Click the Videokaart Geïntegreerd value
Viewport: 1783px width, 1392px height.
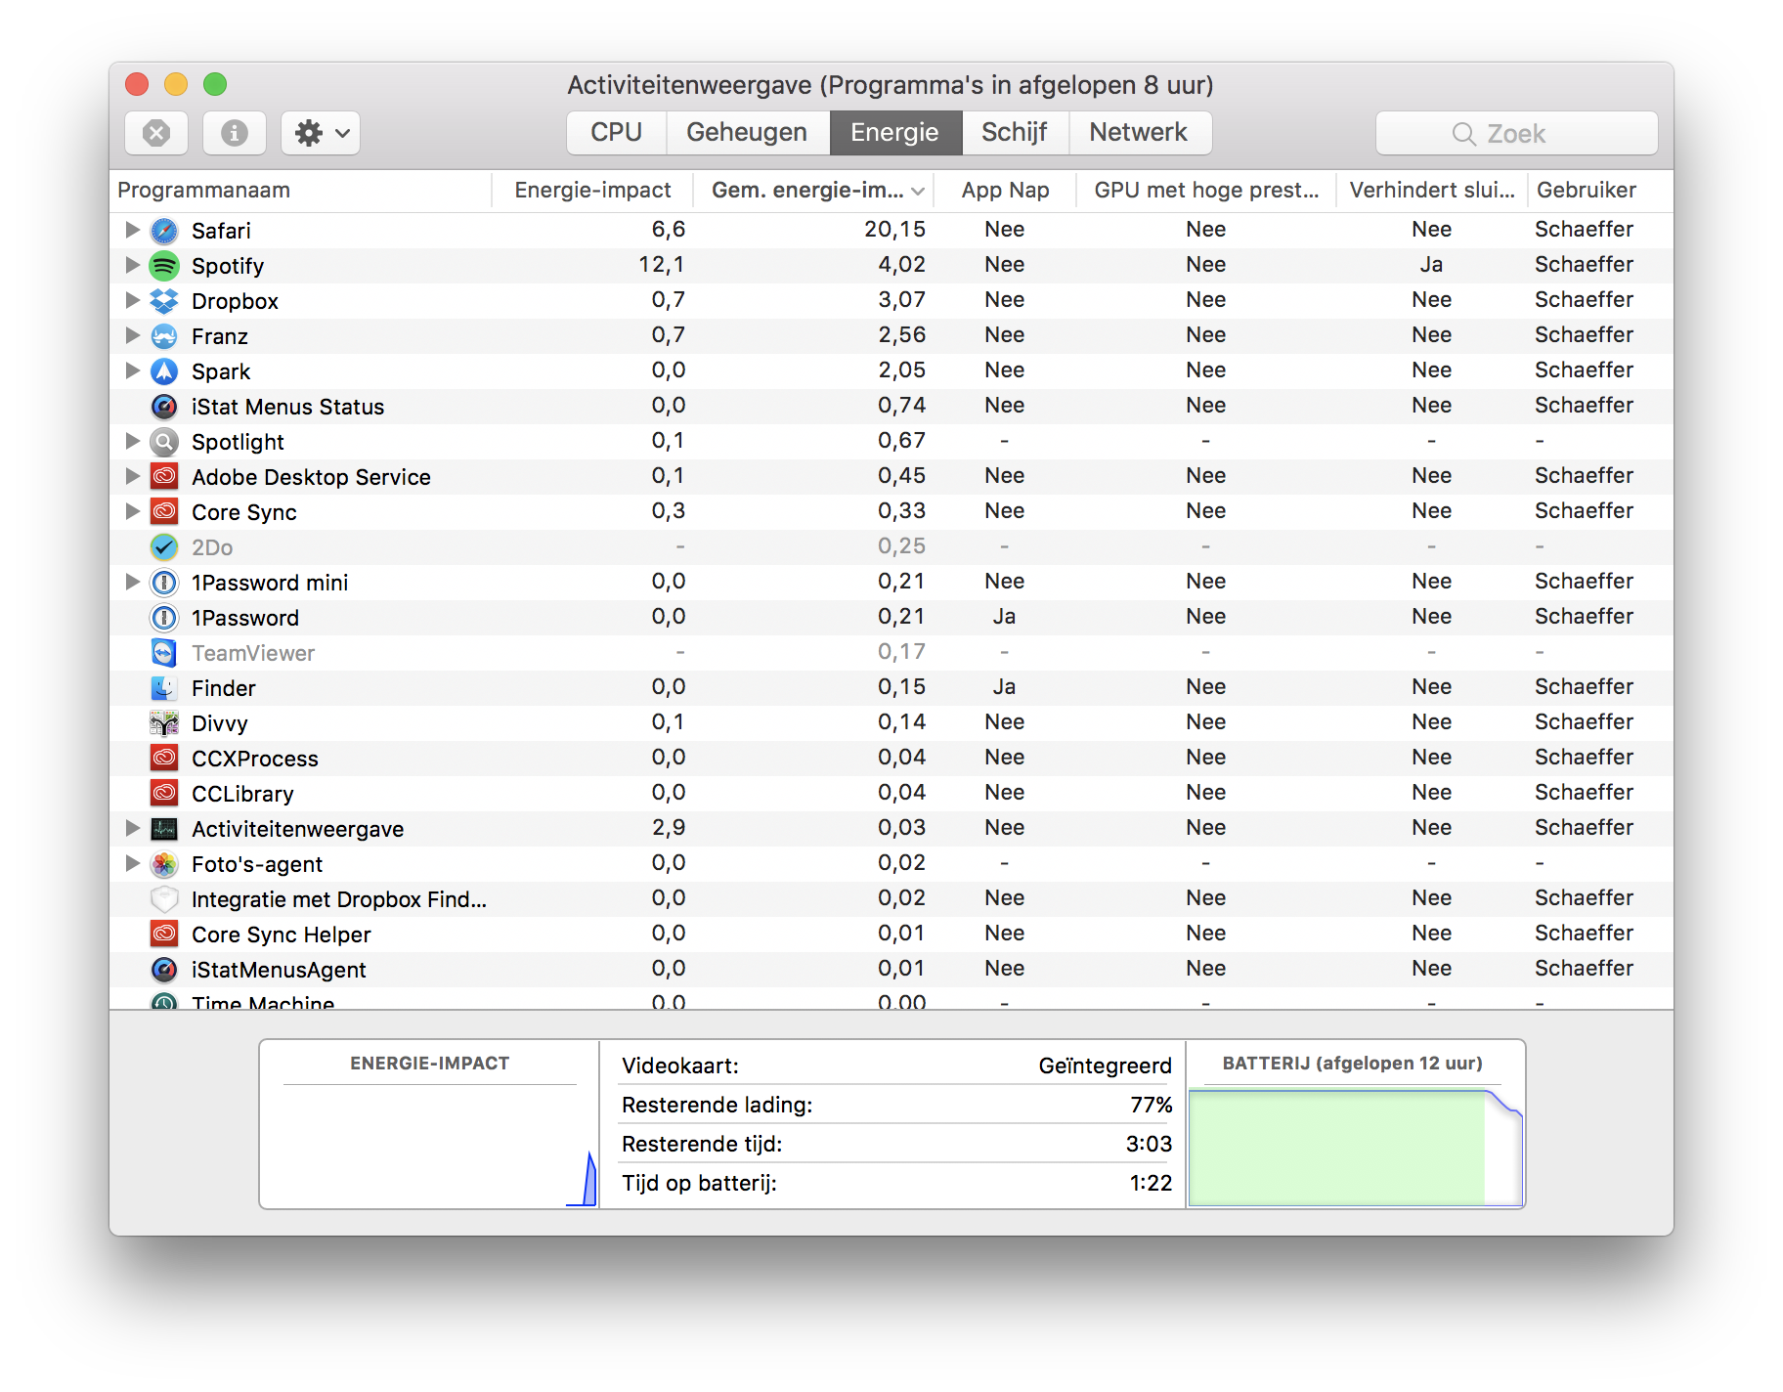pyautogui.click(x=1105, y=1066)
